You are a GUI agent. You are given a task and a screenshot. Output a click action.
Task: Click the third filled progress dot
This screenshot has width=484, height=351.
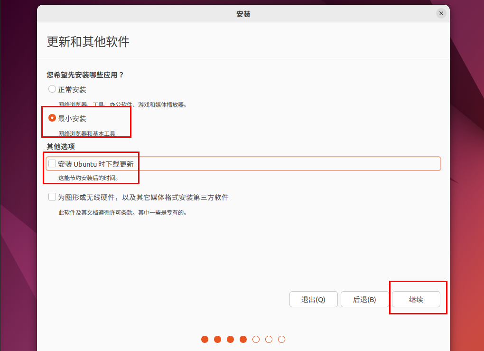tap(231, 339)
